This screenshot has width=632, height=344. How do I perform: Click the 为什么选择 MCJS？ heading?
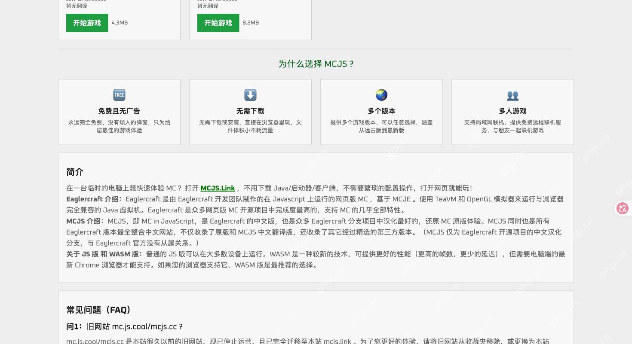(x=316, y=64)
